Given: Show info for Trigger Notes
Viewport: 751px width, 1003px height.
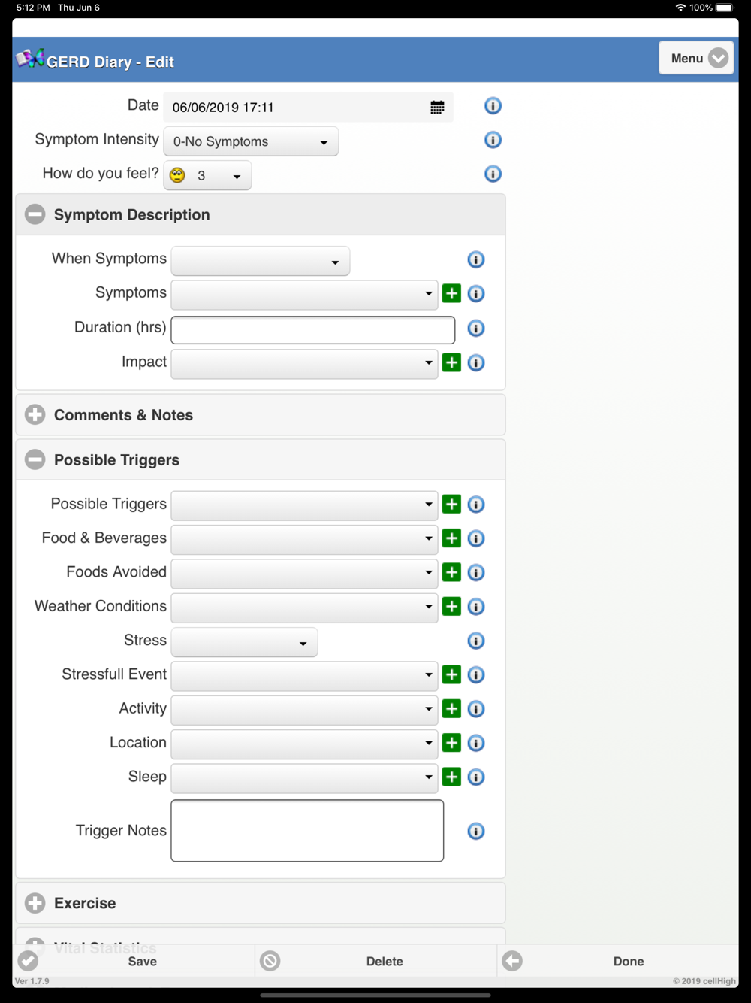Looking at the screenshot, I should coord(476,831).
